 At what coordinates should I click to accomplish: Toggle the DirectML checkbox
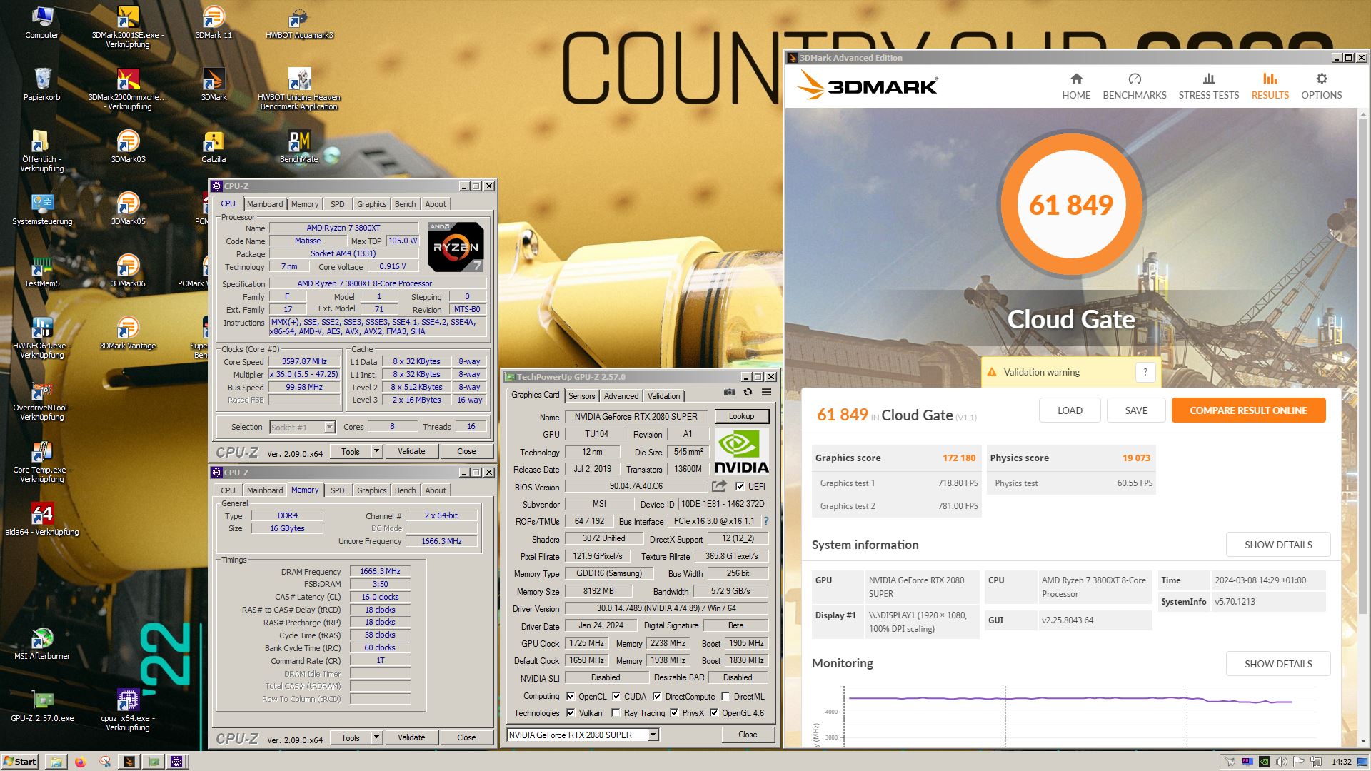click(725, 696)
